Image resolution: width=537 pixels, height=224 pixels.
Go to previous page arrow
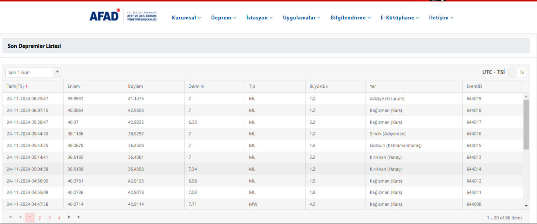(x=20, y=217)
